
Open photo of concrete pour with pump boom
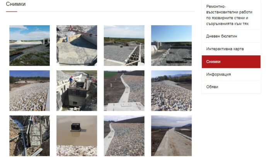click(x=77, y=46)
